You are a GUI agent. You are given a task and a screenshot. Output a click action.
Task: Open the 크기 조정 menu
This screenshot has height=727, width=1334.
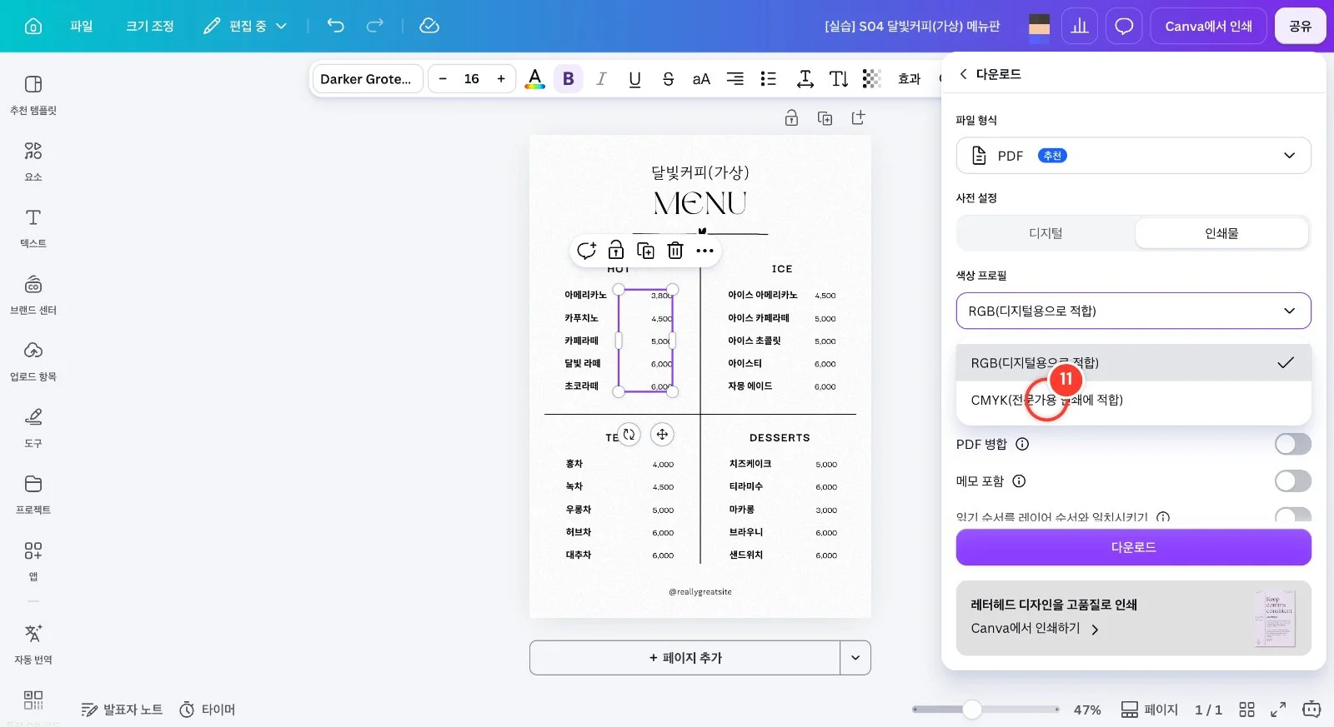(x=150, y=26)
